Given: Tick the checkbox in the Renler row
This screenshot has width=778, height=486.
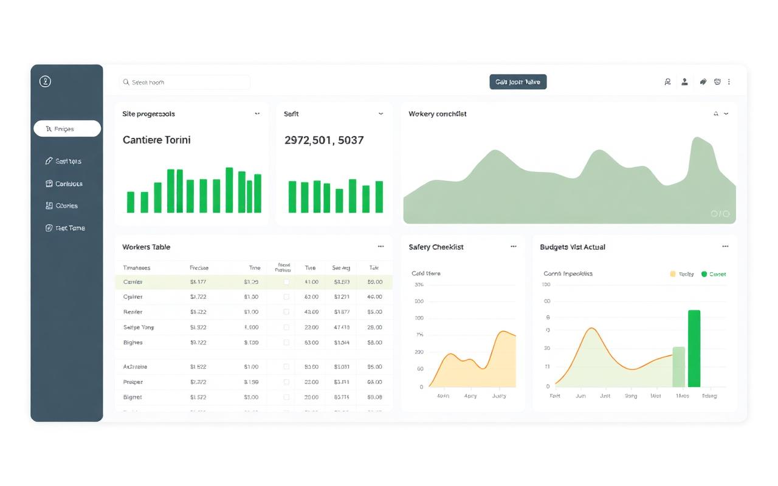Looking at the screenshot, I should (x=286, y=312).
